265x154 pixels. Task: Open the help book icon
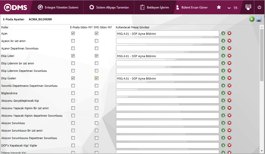click(x=248, y=7)
